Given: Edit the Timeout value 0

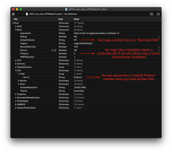Looking at the screenshot, I should 75,54.
